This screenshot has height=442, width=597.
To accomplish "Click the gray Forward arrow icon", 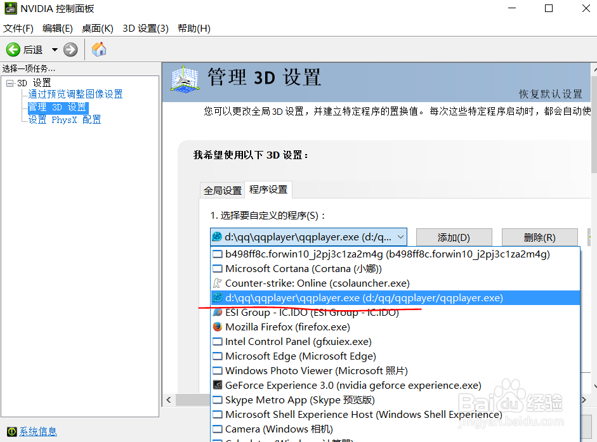I will (70, 49).
